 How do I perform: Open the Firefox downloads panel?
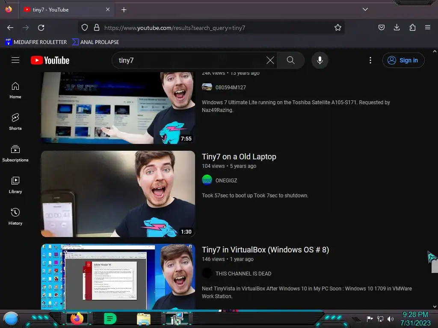pyautogui.click(x=397, y=27)
